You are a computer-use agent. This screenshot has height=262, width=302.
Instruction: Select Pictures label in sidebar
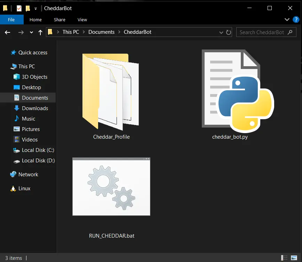(x=31, y=129)
